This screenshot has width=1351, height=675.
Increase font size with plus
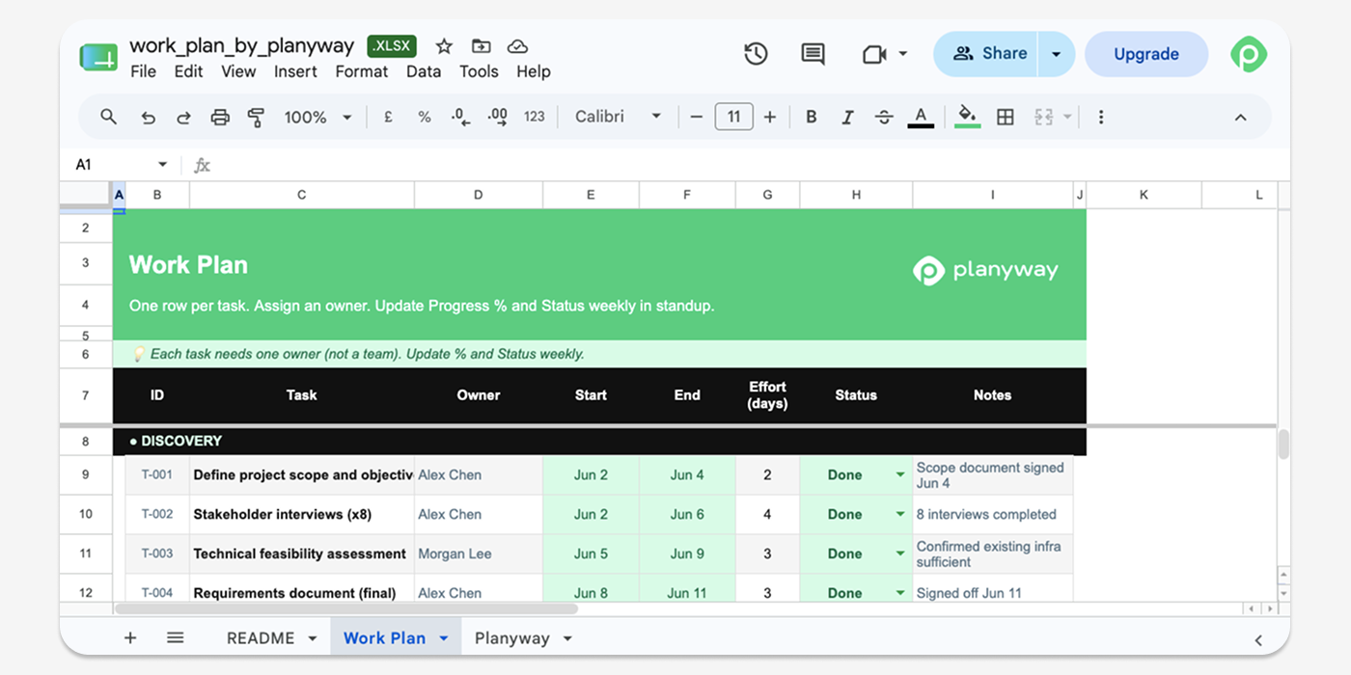click(770, 117)
